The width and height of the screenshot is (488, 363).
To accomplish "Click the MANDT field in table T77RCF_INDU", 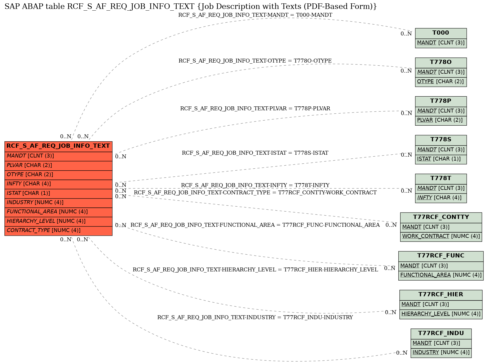I will 441,343.
